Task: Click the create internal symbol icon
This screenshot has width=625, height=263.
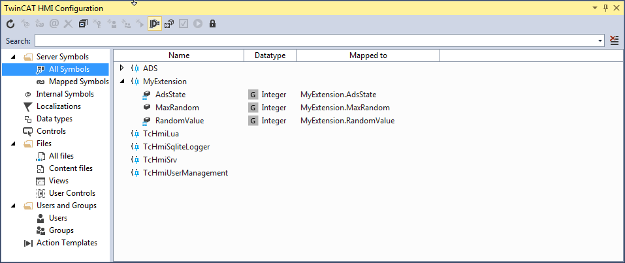Action: pos(25,24)
